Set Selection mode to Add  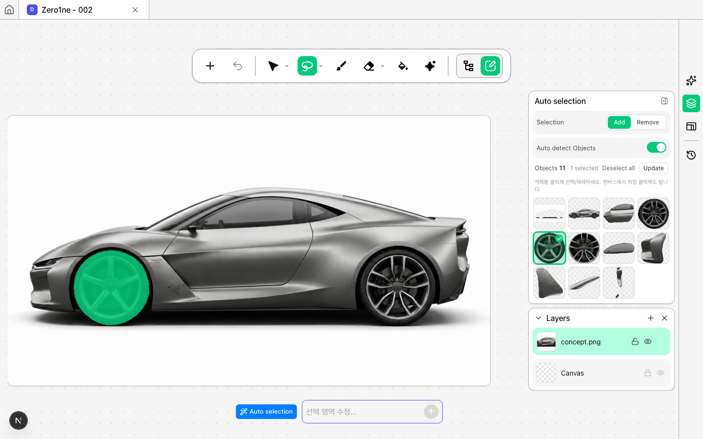(619, 122)
